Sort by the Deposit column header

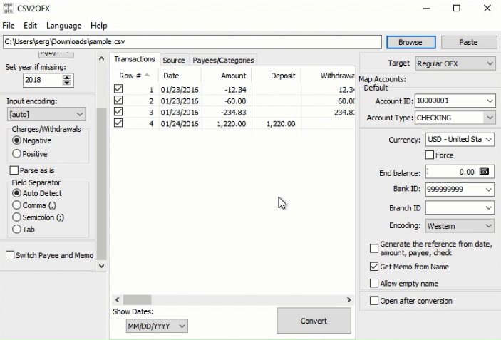tap(276, 76)
